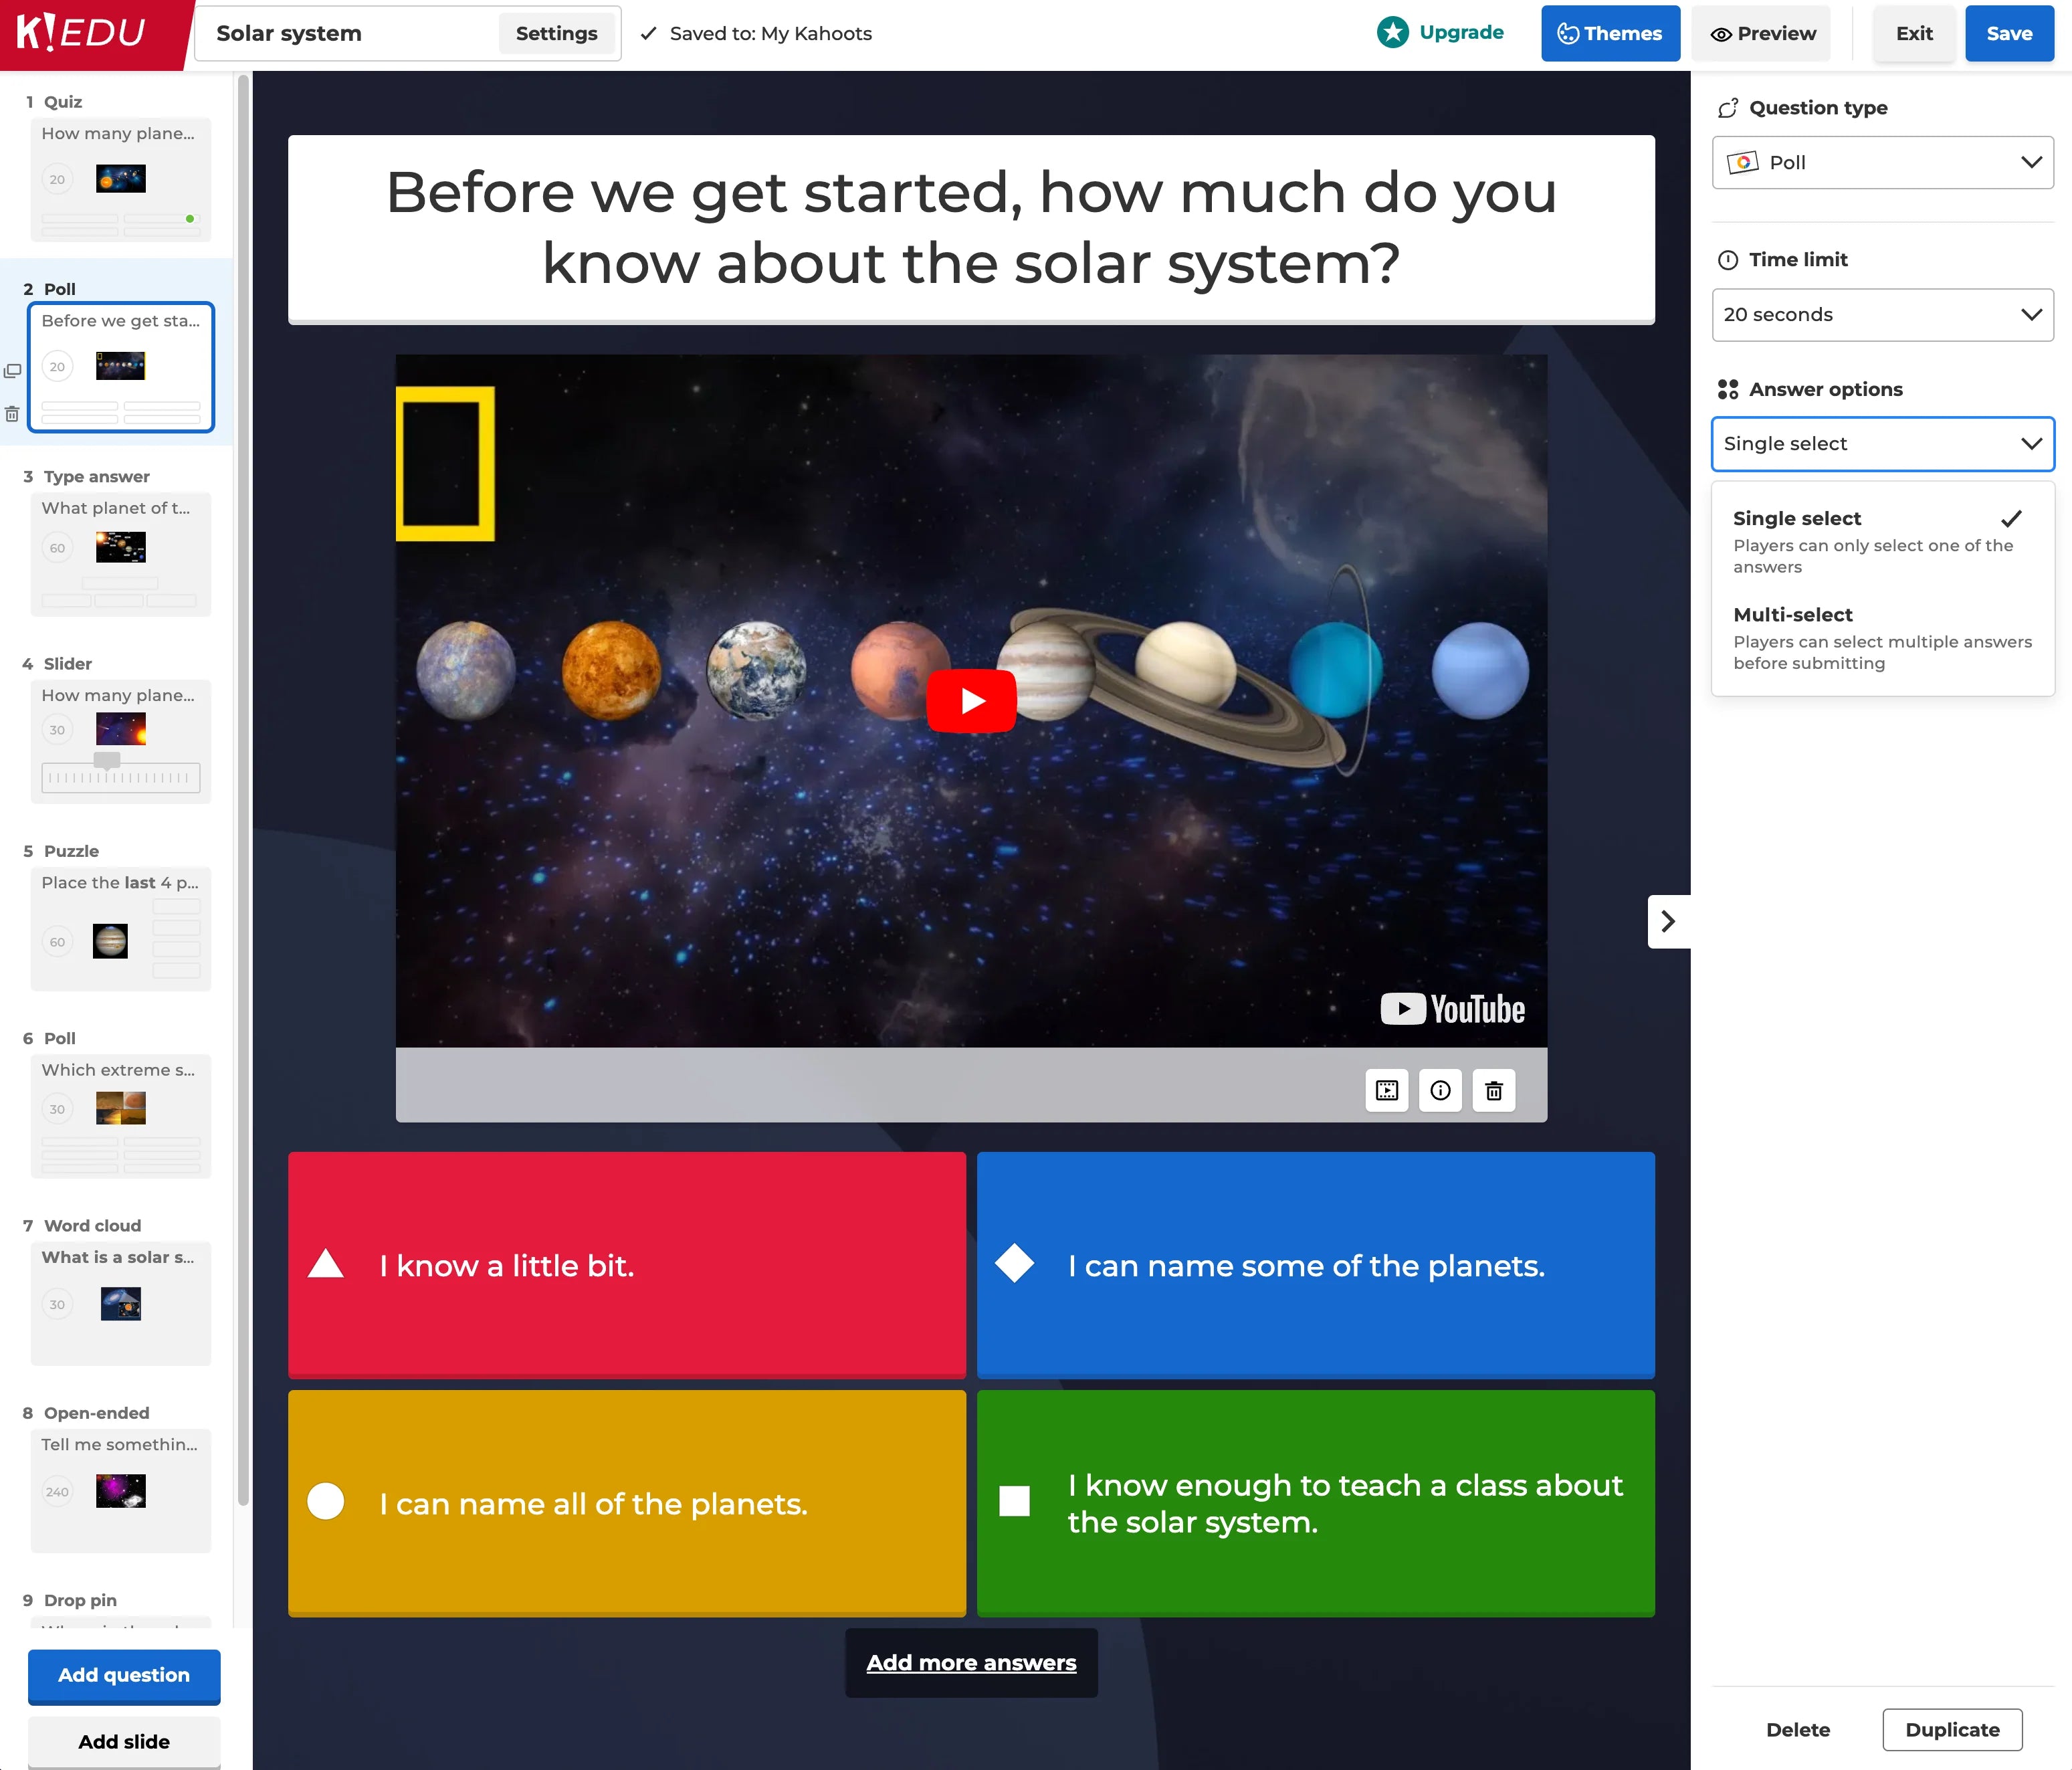The width and height of the screenshot is (2072, 1770).
Task: Click the crop media icon below video
Action: click(1387, 1090)
